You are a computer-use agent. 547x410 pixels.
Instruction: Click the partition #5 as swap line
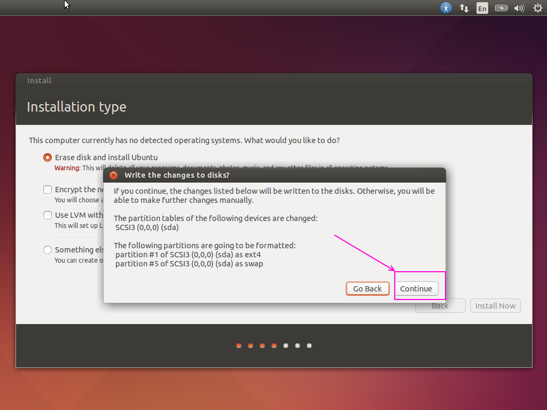189,264
